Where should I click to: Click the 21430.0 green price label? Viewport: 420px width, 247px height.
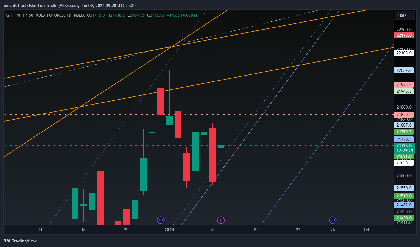click(404, 218)
